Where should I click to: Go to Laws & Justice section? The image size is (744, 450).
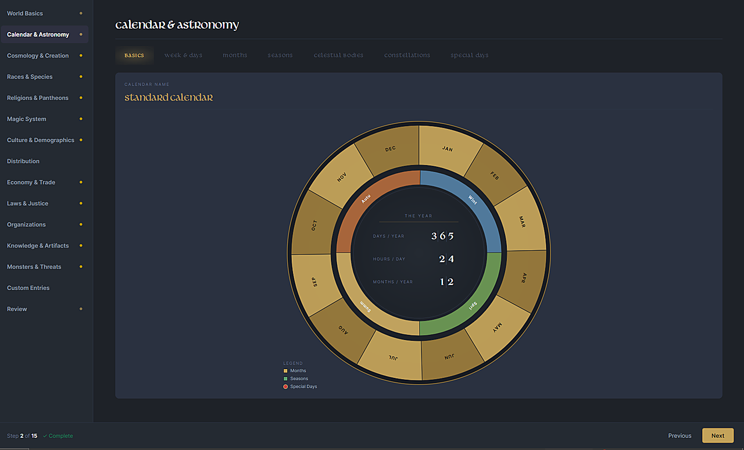pyautogui.click(x=44, y=203)
